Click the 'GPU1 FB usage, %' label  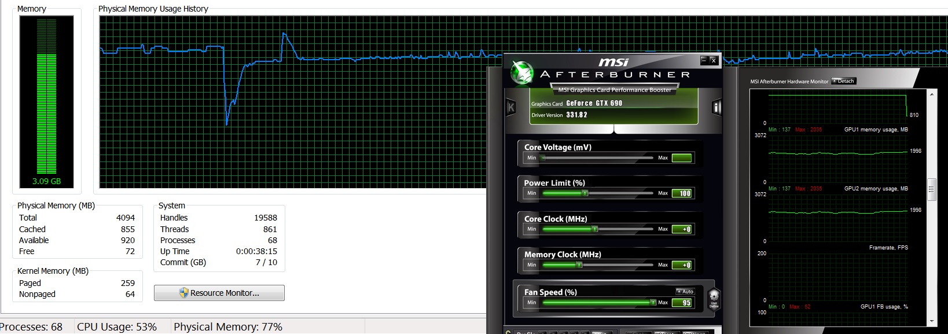pyautogui.click(x=884, y=307)
